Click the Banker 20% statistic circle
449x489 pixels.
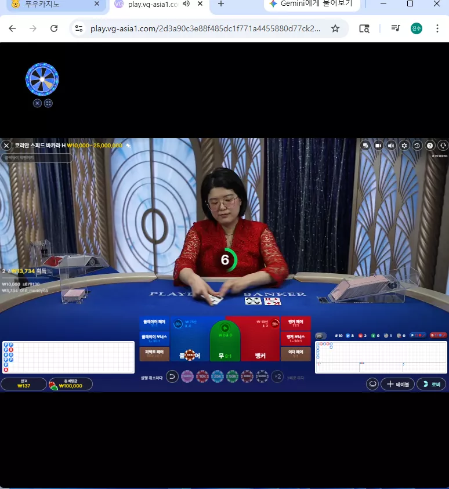click(x=275, y=324)
